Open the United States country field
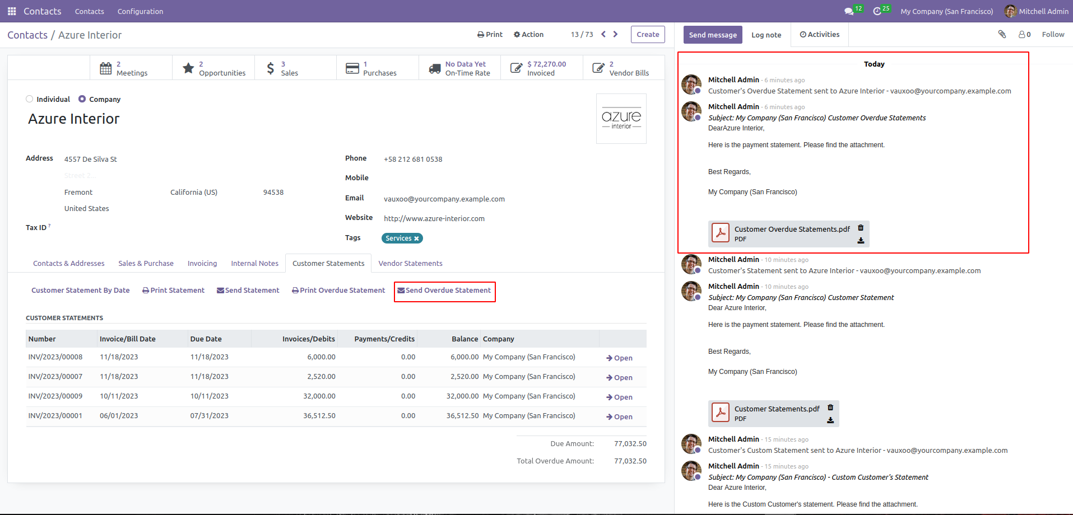Viewport: 1073px width, 515px height. click(87, 208)
